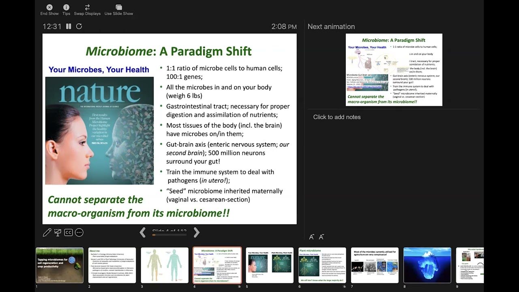Click slide progress bar
519x292 pixels.
click(x=169, y=235)
